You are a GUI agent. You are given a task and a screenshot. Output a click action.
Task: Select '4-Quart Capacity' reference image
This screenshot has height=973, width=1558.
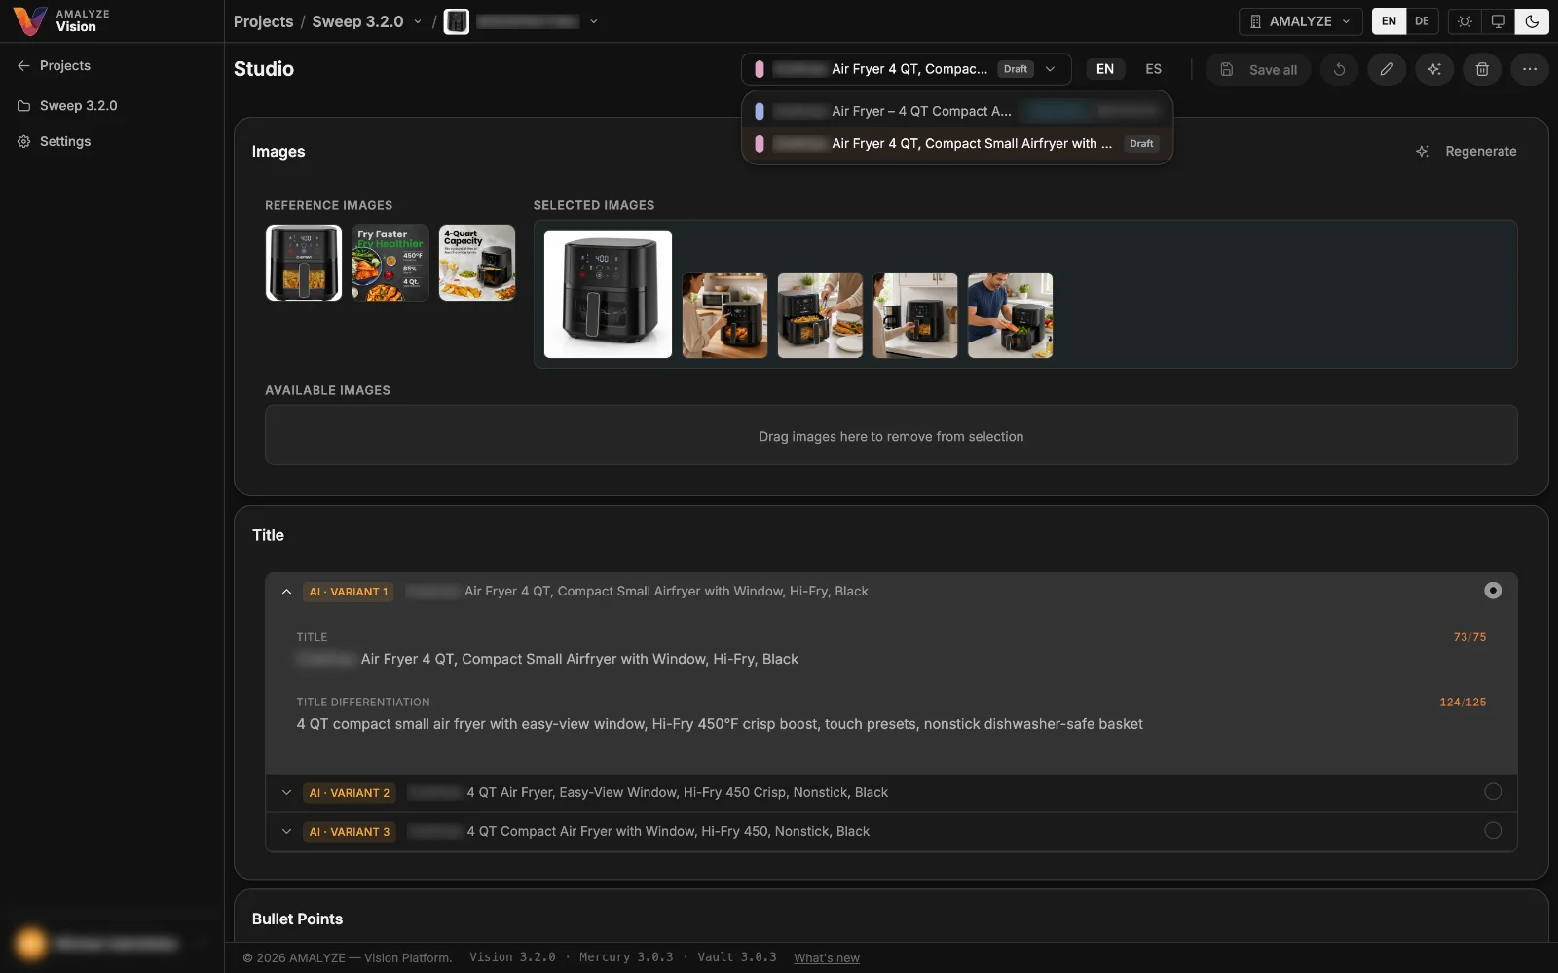(477, 263)
